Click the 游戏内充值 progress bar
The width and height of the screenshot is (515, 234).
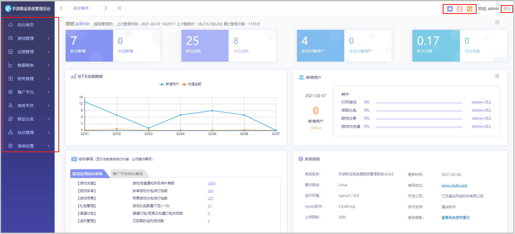coord(419,127)
